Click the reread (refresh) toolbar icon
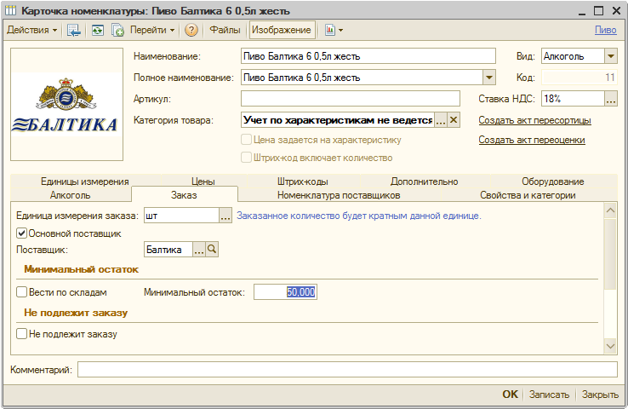Viewport: 628px width, 409px height. tap(97, 30)
